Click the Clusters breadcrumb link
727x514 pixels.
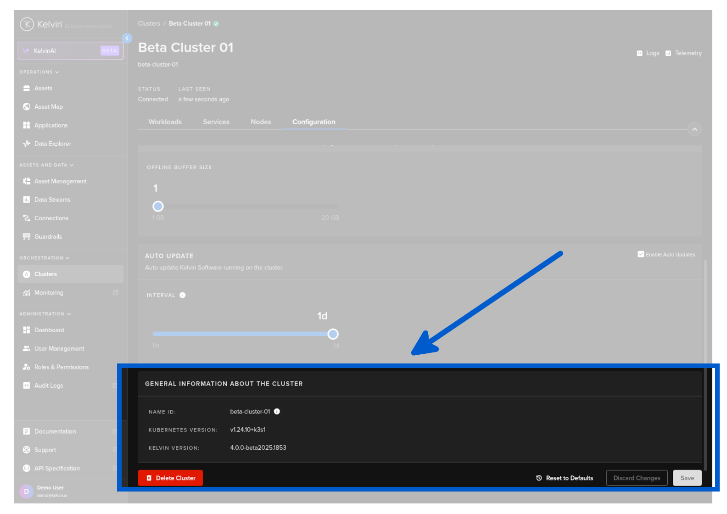(149, 23)
